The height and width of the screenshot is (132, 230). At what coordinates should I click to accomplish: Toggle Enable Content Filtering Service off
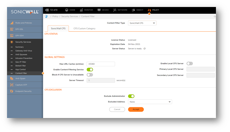90,70
